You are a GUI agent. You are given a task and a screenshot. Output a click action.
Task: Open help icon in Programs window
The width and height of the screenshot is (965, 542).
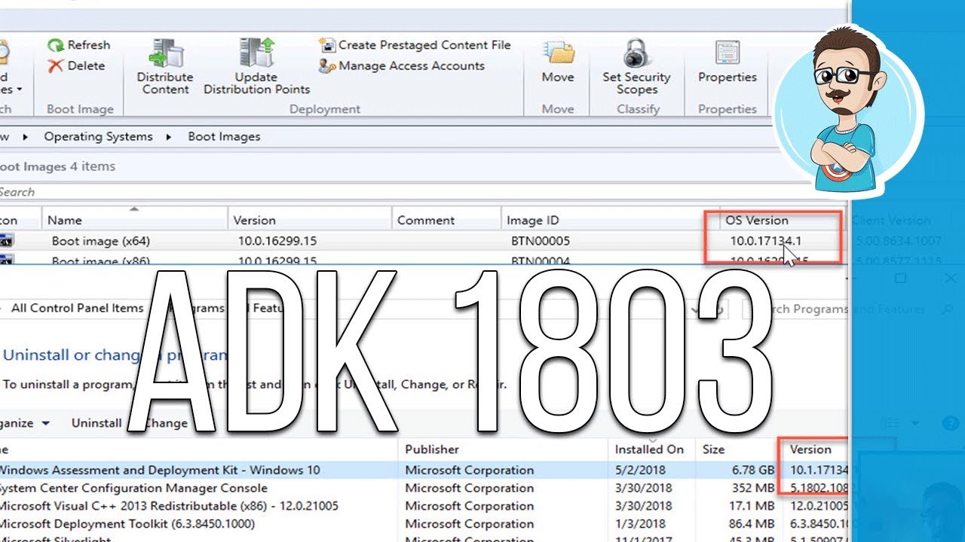(951, 423)
